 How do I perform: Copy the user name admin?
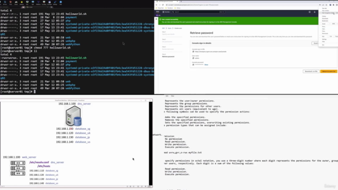click(193, 58)
